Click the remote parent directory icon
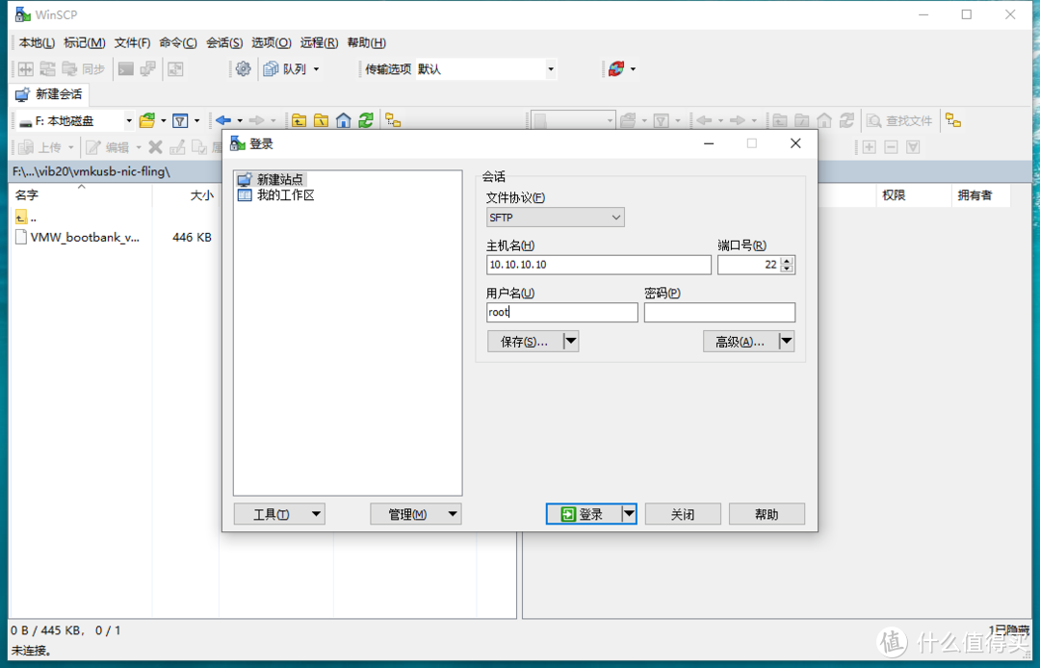This screenshot has height=668, width=1040. (781, 120)
